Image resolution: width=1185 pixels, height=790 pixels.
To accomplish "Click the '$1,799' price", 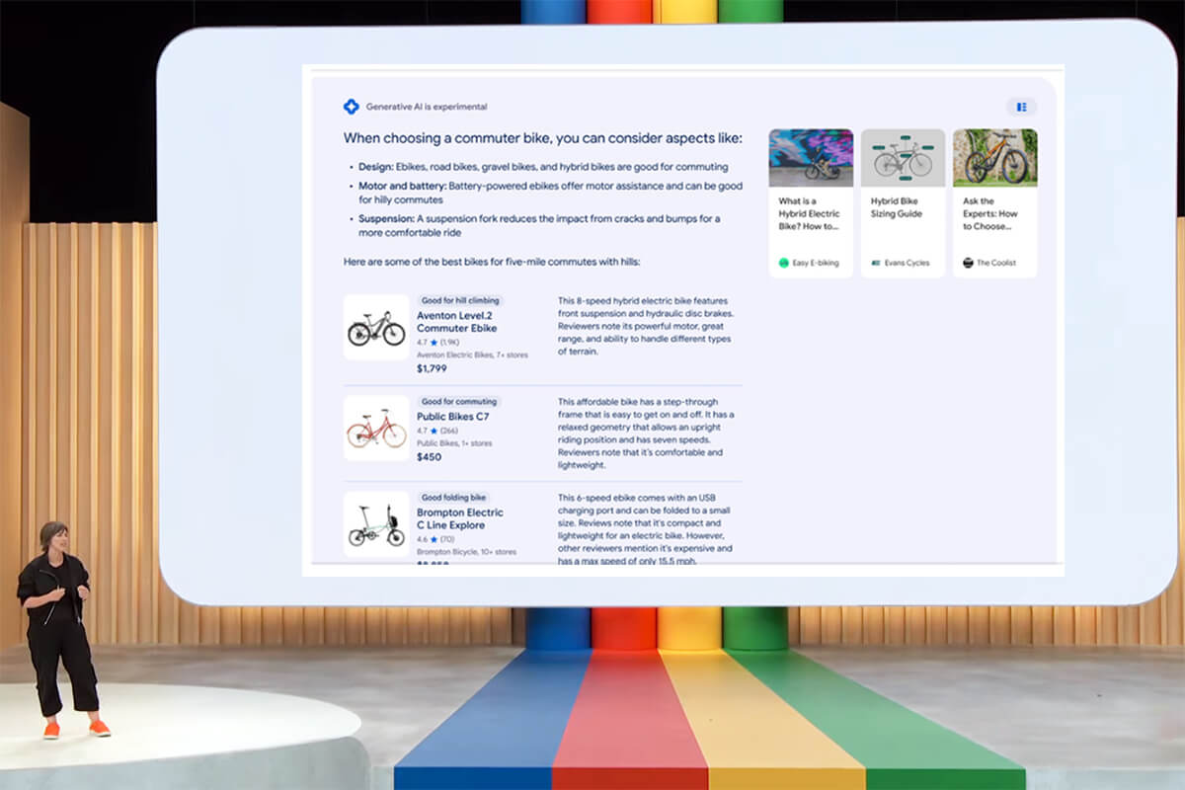I will [432, 368].
